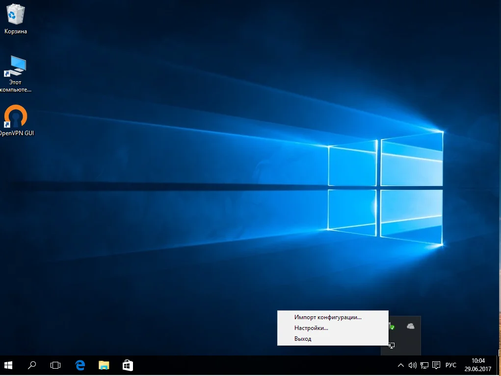Open the OpenVPN GUI desktop shortcut
Screen dimensions: 501x376
pyautogui.click(x=16, y=120)
